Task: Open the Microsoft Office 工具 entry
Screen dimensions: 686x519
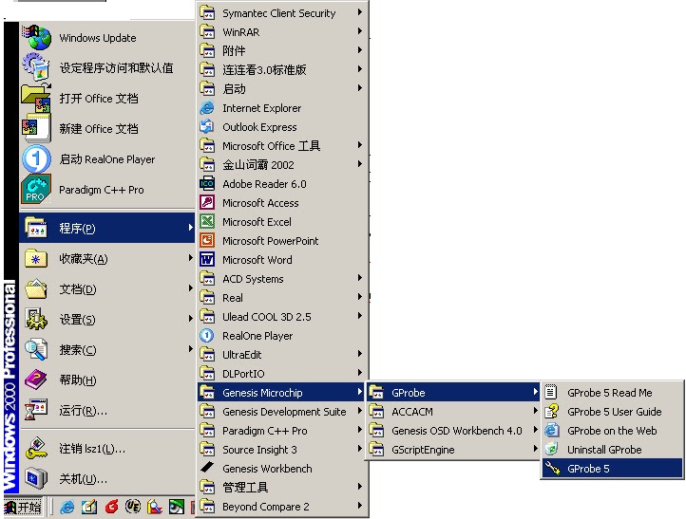Action: 281,145
